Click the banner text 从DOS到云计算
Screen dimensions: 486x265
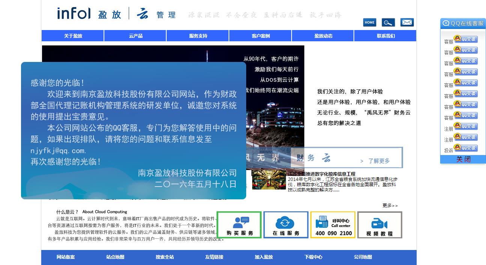tap(279, 80)
